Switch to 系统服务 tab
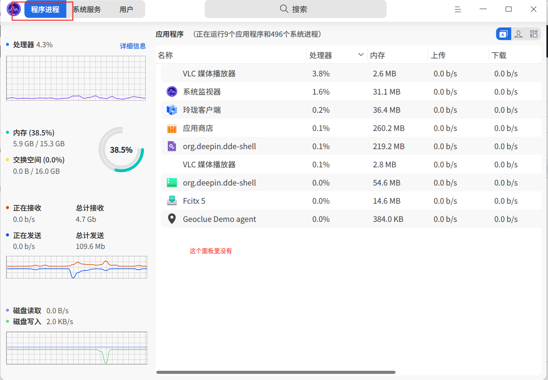Viewport: 548px width, 380px height. point(87,9)
